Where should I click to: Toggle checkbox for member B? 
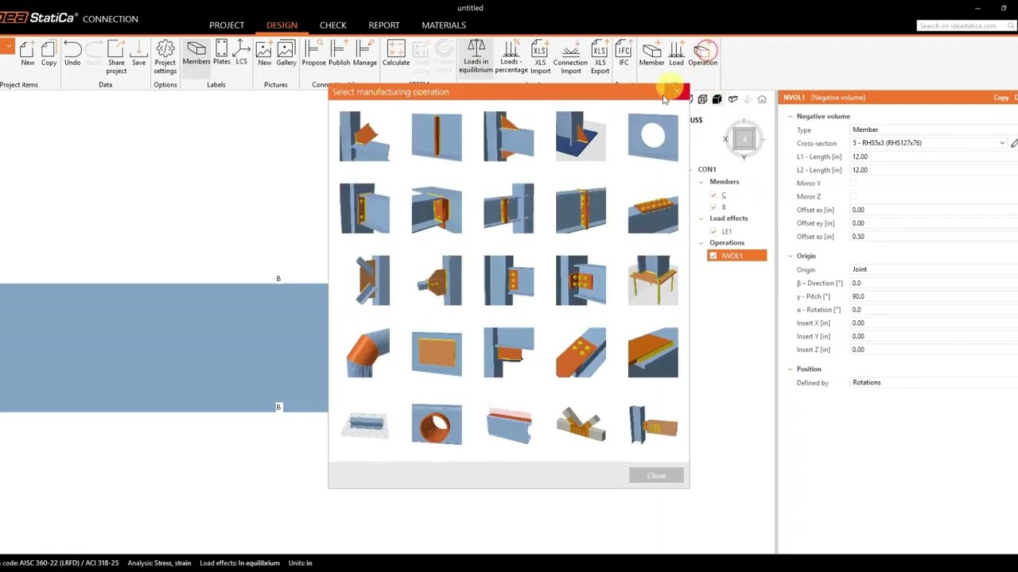(x=713, y=207)
